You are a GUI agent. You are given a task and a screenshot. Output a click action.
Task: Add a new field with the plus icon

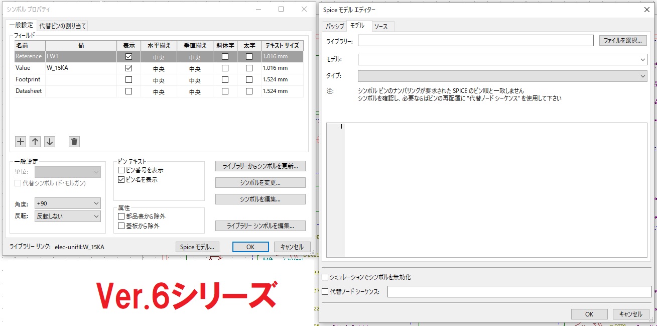pyautogui.click(x=20, y=141)
